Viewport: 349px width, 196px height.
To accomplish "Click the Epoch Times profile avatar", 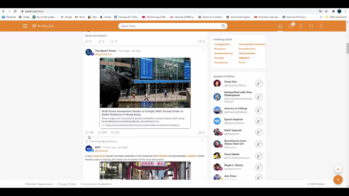I will [x=89, y=52].
